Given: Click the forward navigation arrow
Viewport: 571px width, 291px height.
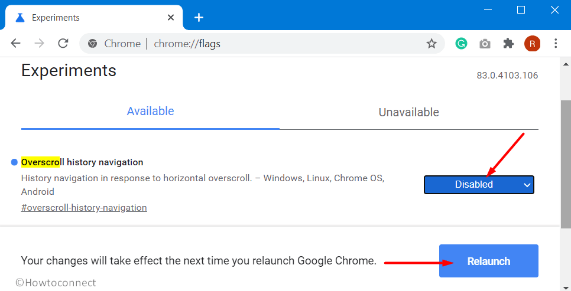Looking at the screenshot, I should tap(39, 44).
